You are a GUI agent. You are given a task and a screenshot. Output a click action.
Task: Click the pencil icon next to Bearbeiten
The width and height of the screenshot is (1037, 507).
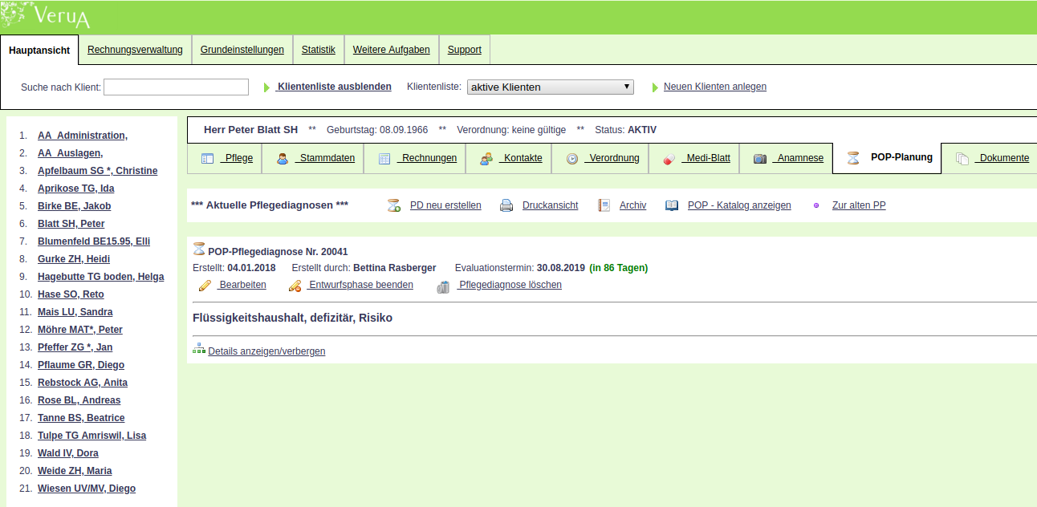(205, 286)
